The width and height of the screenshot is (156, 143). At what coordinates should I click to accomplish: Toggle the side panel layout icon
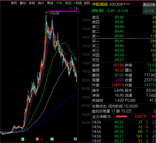coord(75,9)
